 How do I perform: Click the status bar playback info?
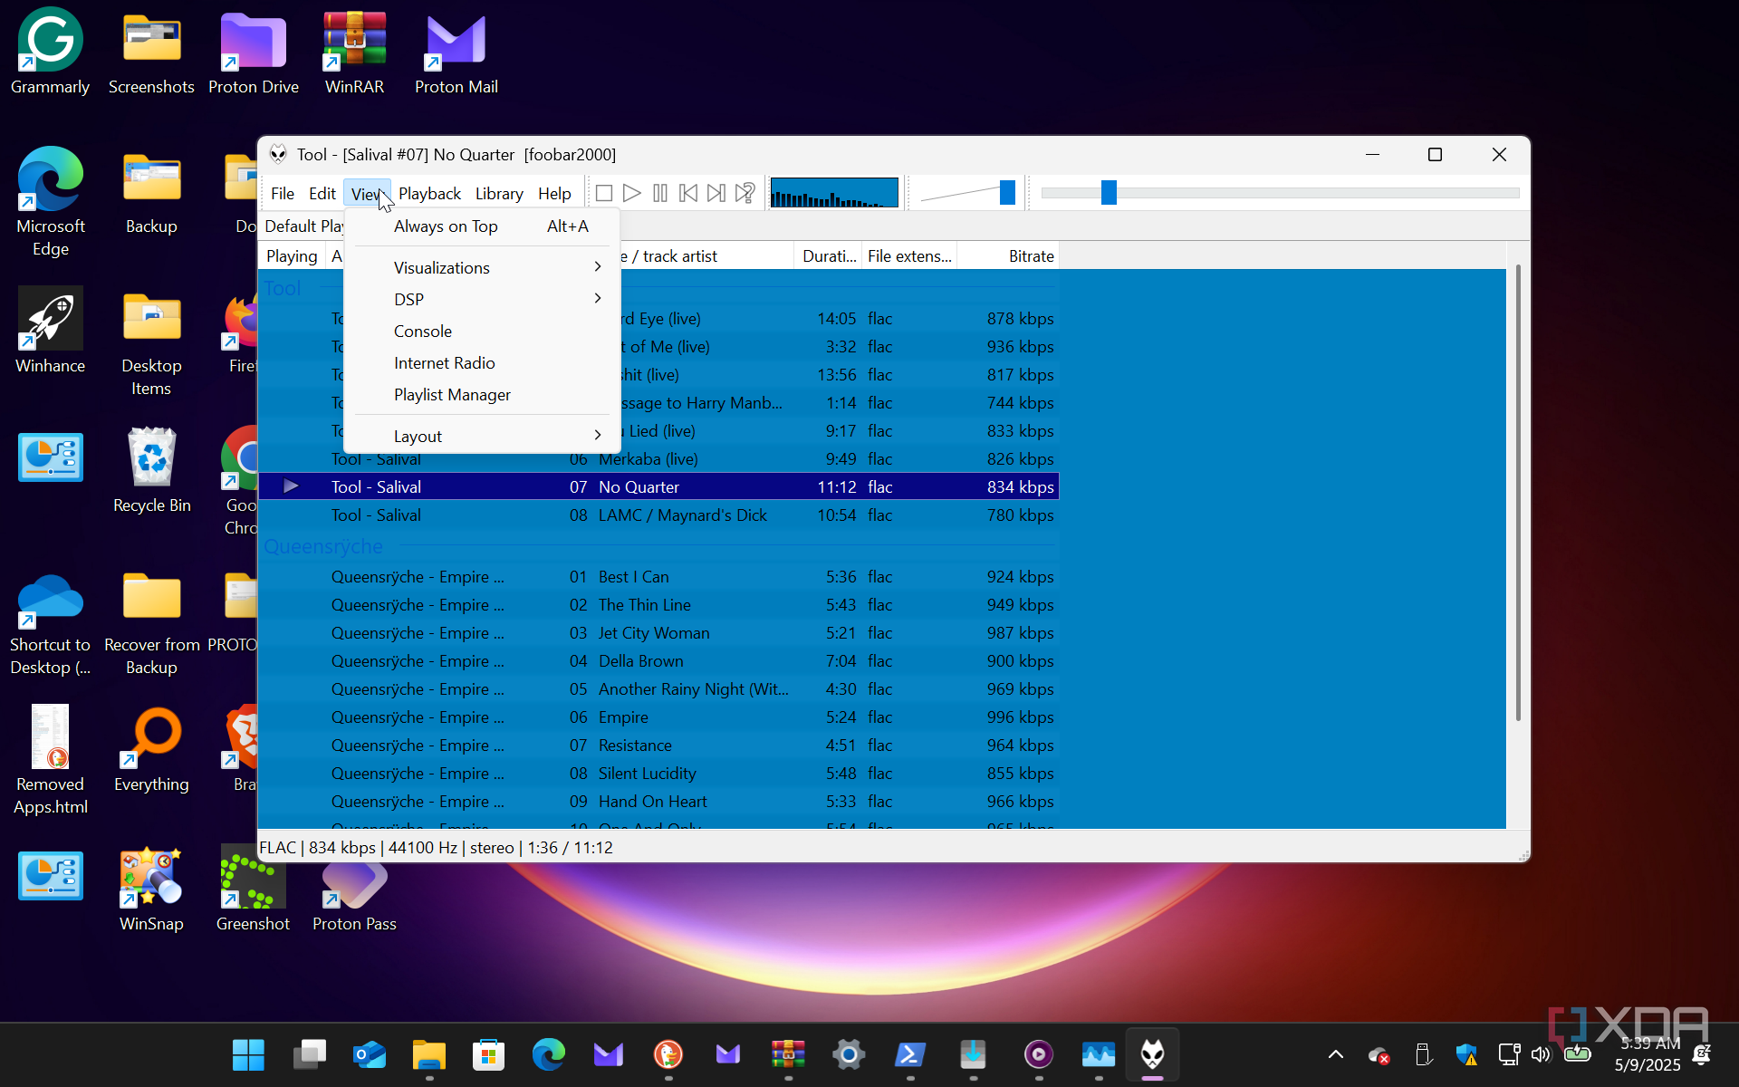click(x=436, y=848)
